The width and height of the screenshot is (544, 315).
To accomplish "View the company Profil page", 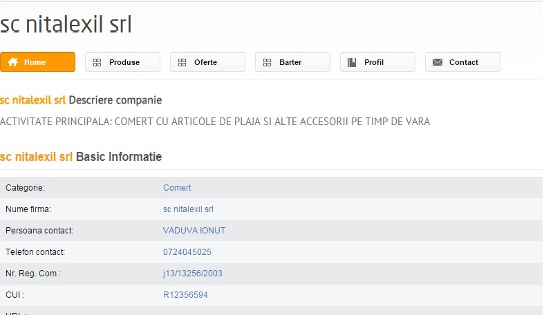I will coord(374,62).
